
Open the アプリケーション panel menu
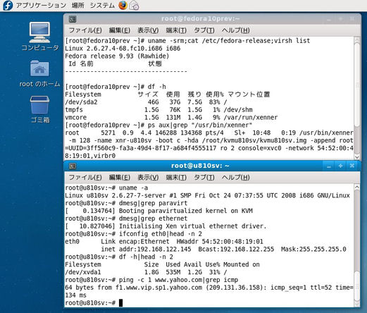click(41, 5)
